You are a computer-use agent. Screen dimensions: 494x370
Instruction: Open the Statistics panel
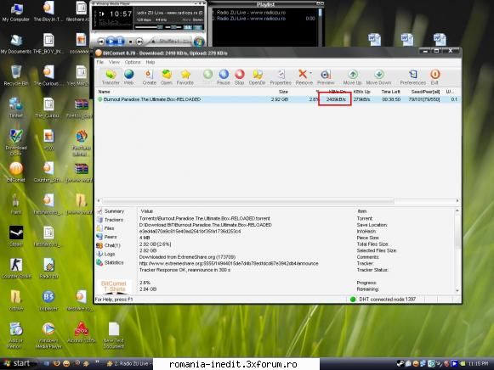pyautogui.click(x=111, y=262)
